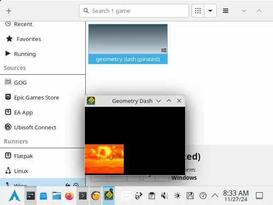Click the geometry dash (pirated) title label
Screen dimensions: 273x205
click(x=128, y=59)
